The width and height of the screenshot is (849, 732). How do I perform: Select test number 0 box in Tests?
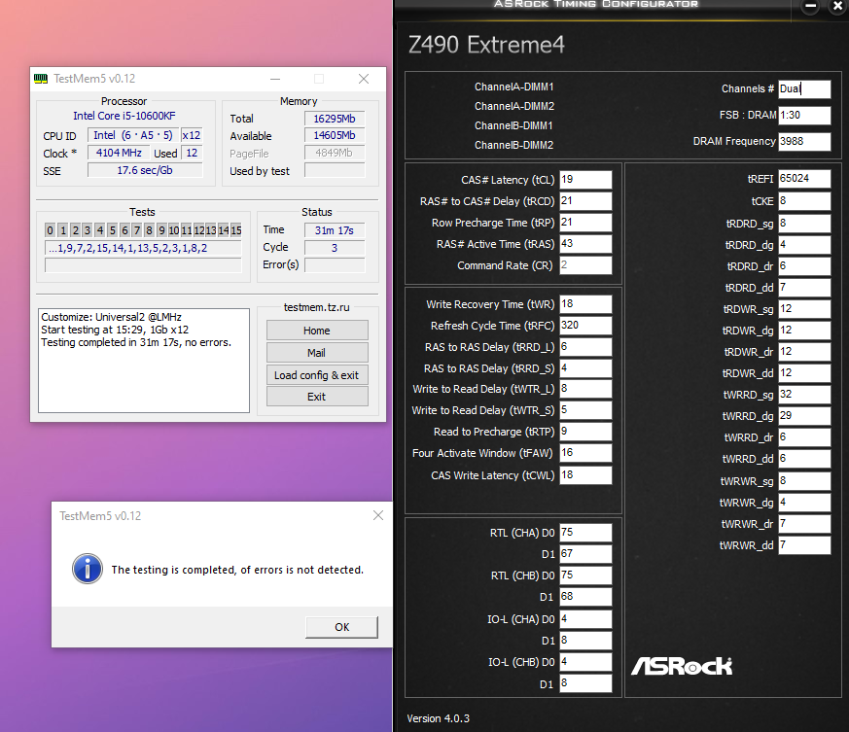coord(50,230)
